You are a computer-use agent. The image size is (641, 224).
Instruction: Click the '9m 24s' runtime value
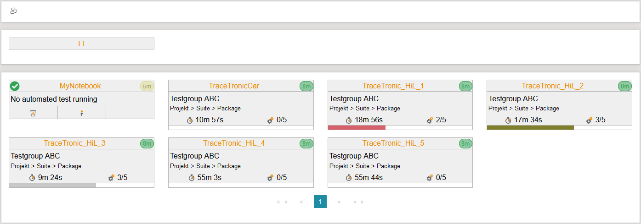point(50,178)
